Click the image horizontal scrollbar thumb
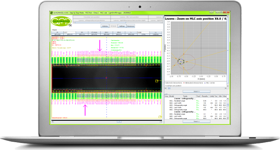Viewport: 280px width, 150px height. (x=119, y=121)
